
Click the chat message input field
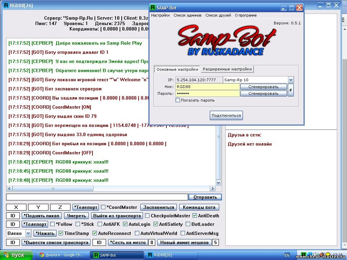(97, 197)
